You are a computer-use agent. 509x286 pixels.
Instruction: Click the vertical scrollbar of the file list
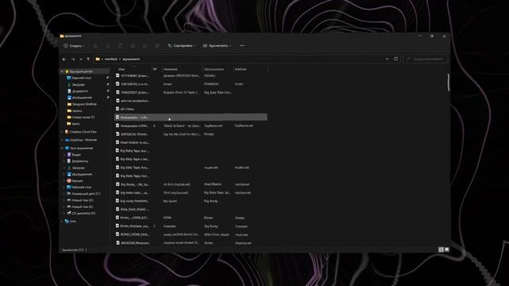[449, 83]
